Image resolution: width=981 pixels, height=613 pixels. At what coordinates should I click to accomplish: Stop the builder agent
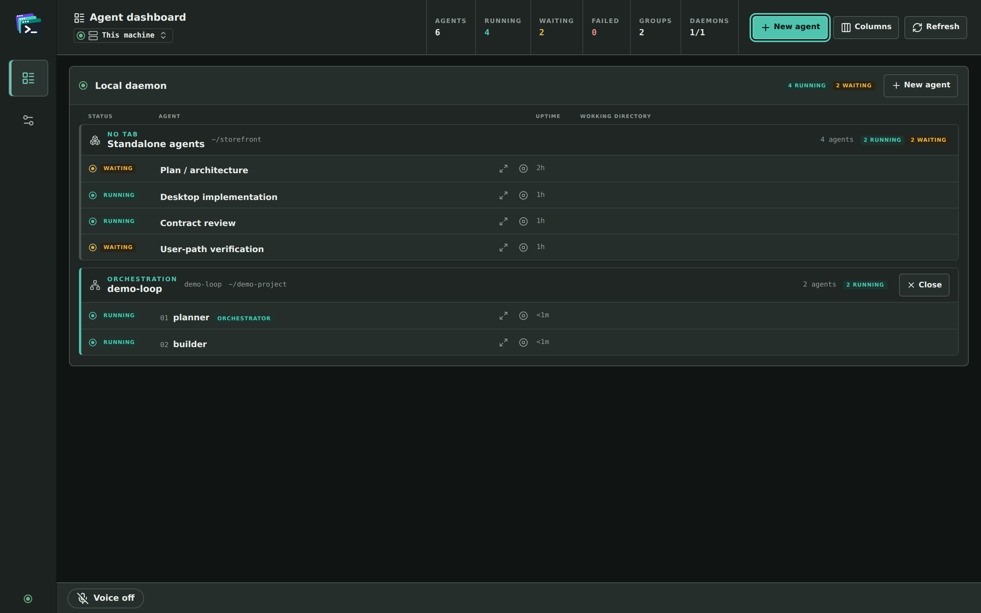click(523, 343)
